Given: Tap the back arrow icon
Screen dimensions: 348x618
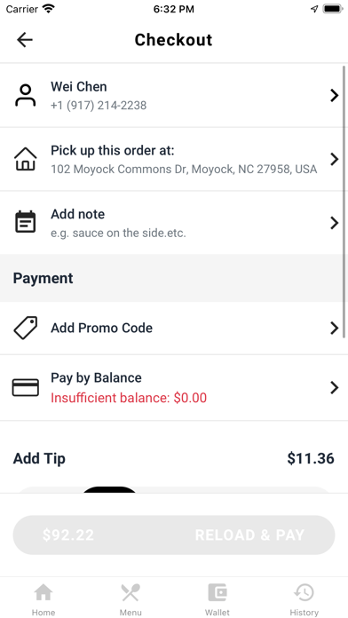Looking at the screenshot, I should pos(25,40).
